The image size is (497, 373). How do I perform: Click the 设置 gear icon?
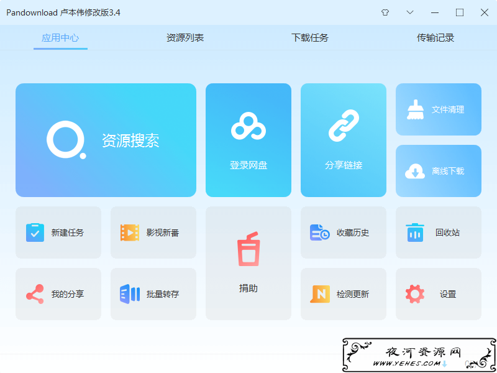[x=415, y=294]
